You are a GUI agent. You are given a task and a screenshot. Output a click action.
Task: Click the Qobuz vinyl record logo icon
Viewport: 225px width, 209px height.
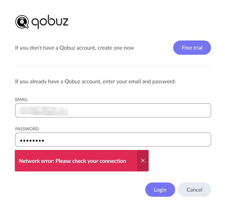coord(22,22)
